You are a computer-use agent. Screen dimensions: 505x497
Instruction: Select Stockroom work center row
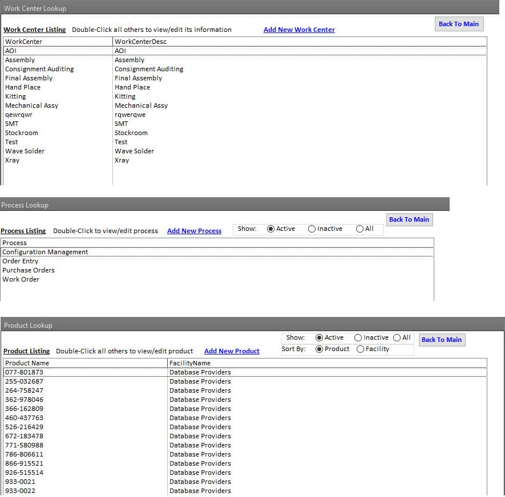tap(245, 133)
